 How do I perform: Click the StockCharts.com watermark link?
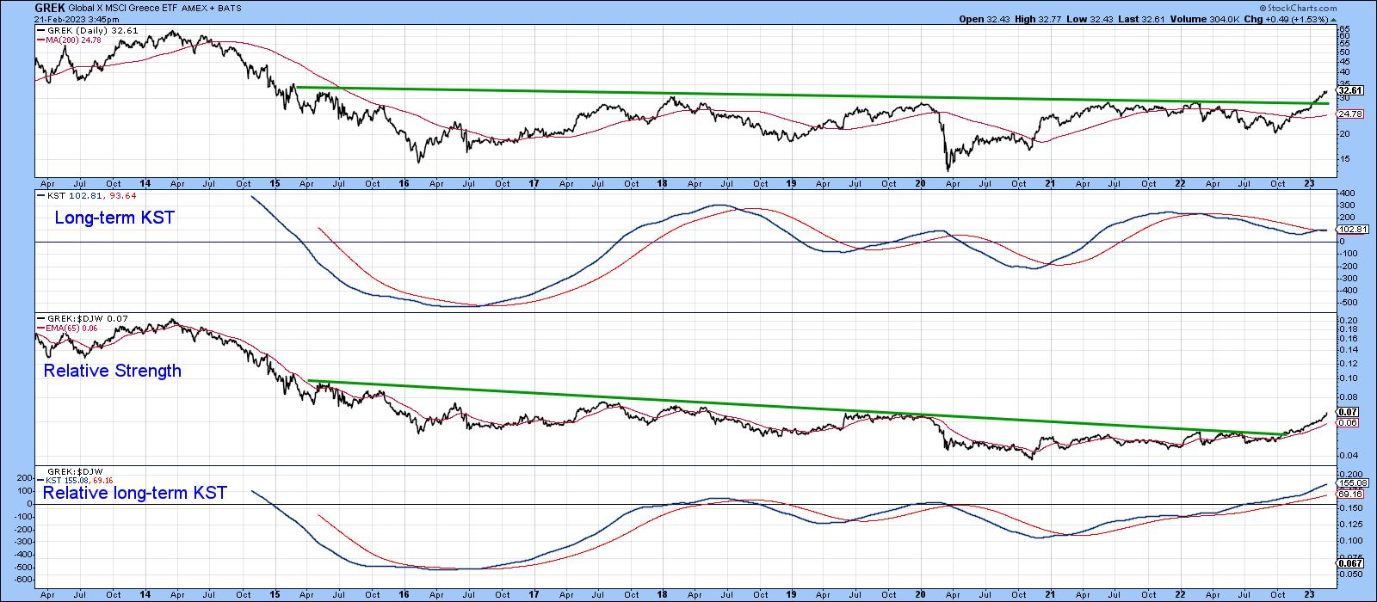pos(1298,9)
